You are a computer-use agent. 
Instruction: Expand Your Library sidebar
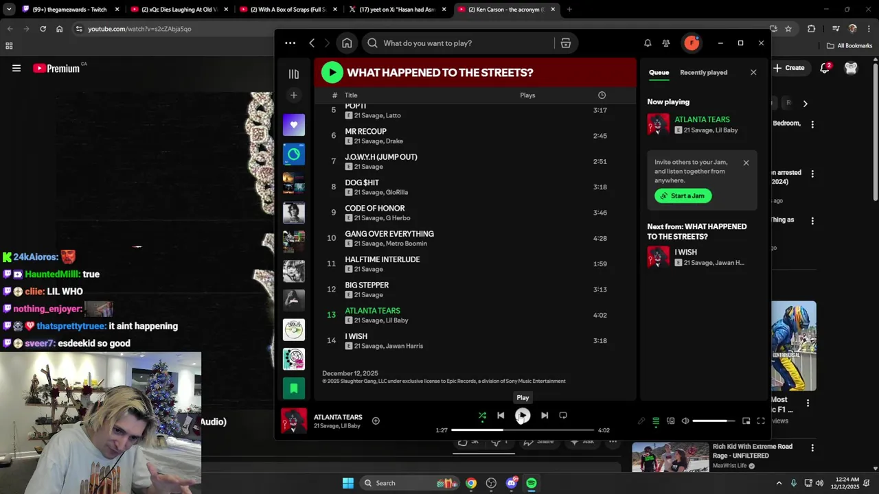click(x=294, y=74)
